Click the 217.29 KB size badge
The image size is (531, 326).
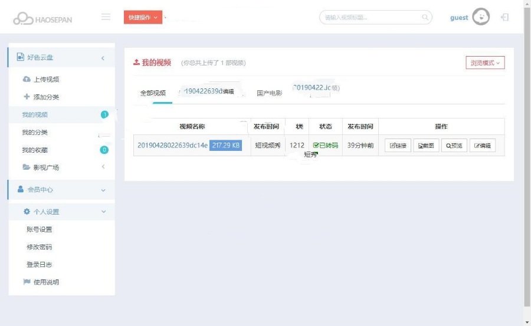225,145
